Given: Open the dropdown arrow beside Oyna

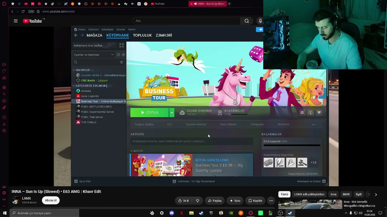Looking at the screenshot, I should point(171,112).
